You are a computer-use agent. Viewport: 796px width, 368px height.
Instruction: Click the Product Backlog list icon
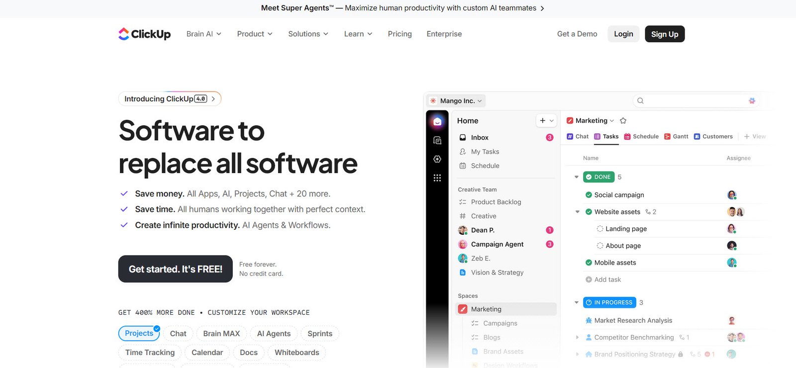463,202
